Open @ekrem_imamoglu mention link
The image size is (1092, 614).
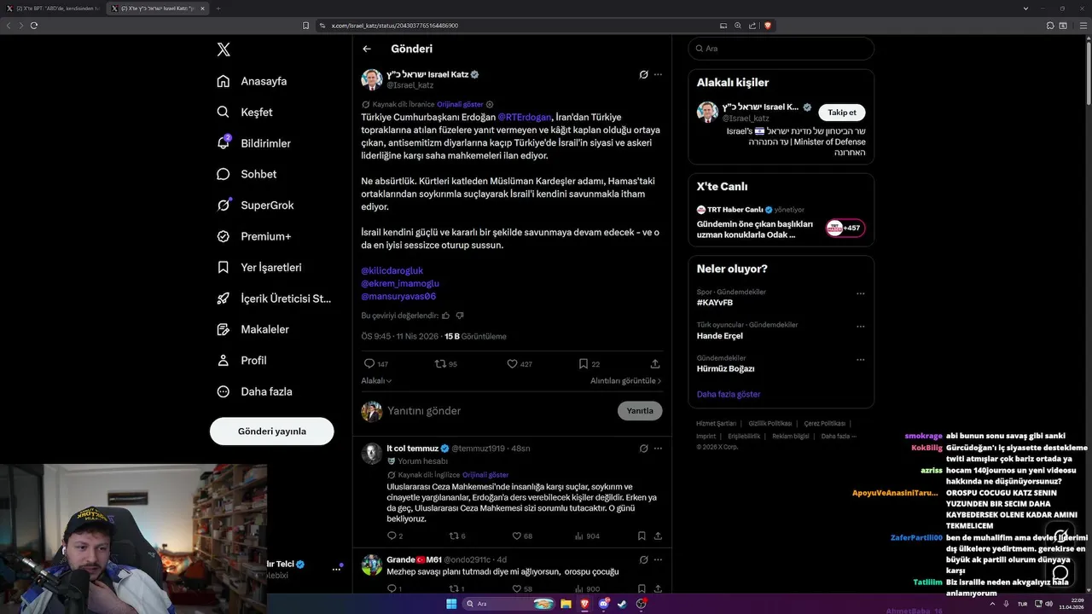click(x=400, y=283)
